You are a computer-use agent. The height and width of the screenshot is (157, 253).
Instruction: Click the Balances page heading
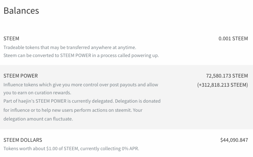(21, 11)
